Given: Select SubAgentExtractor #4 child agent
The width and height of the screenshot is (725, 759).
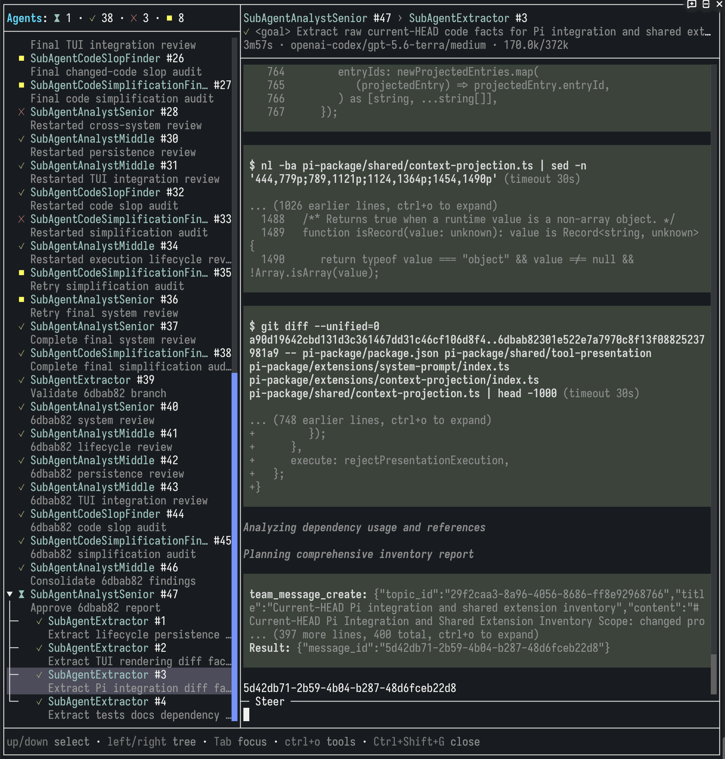Looking at the screenshot, I should [x=107, y=701].
